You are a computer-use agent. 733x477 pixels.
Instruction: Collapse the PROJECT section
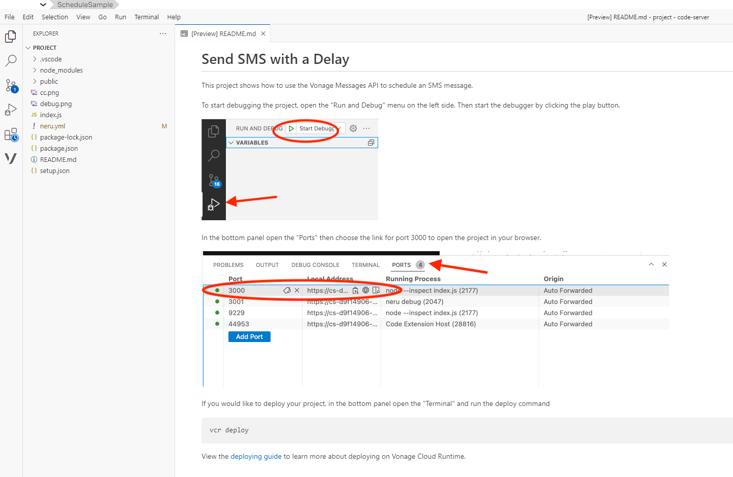[x=28, y=48]
